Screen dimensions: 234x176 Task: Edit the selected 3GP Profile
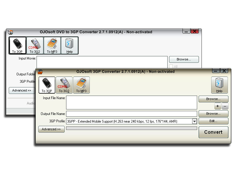coord(214,121)
